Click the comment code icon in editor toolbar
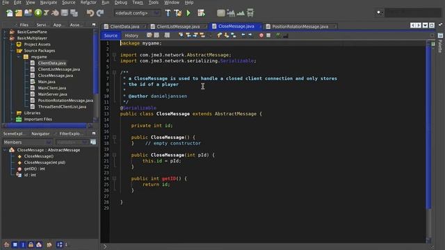445x250 pixels. point(278,35)
